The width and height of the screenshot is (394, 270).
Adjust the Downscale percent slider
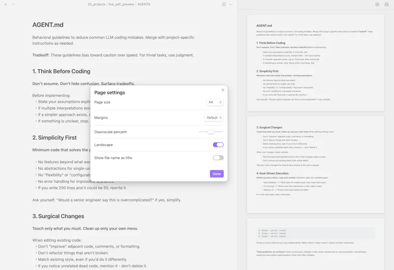point(211,132)
